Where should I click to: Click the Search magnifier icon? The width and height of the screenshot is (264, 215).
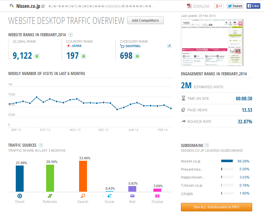(x=83, y=196)
